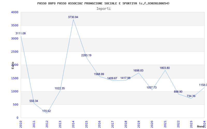
Task: Select the peak value 3730.94
Action: 73,17
